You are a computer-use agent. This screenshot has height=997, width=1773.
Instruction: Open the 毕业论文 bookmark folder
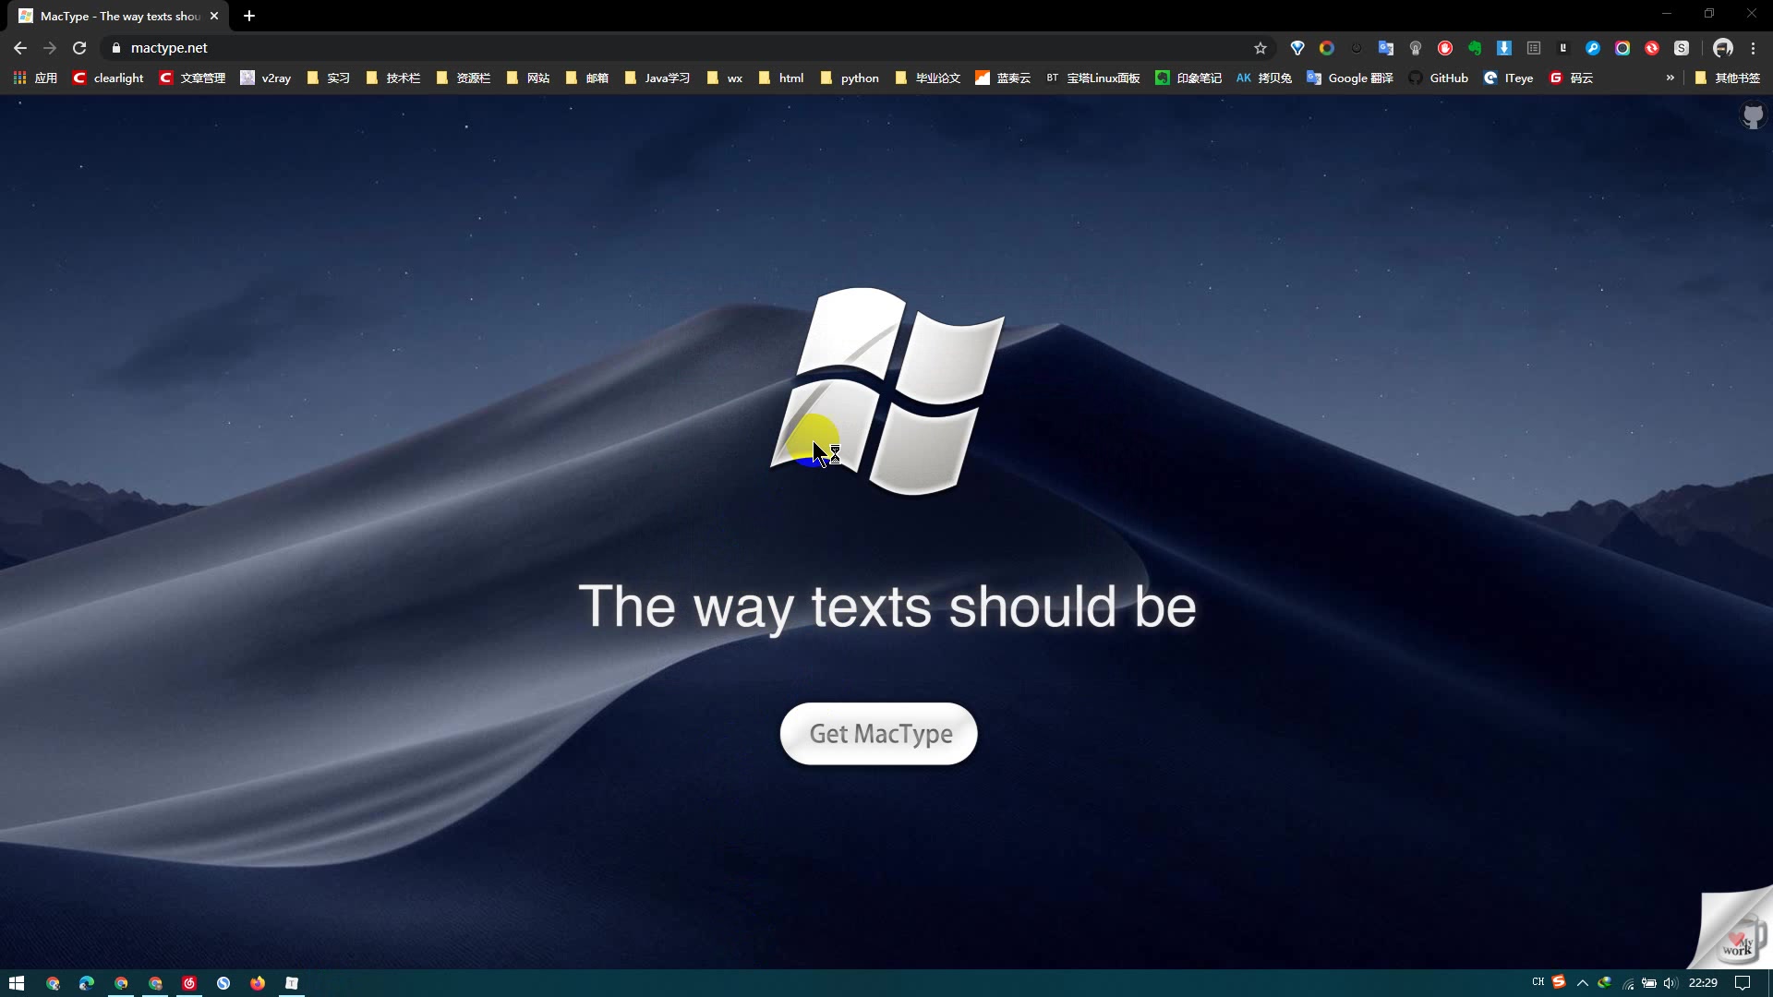pos(928,78)
